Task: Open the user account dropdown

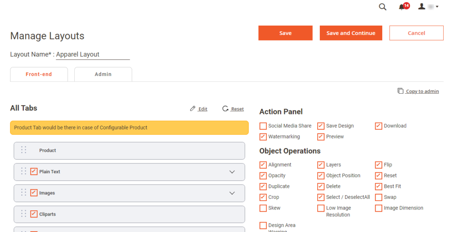Action: [x=428, y=7]
